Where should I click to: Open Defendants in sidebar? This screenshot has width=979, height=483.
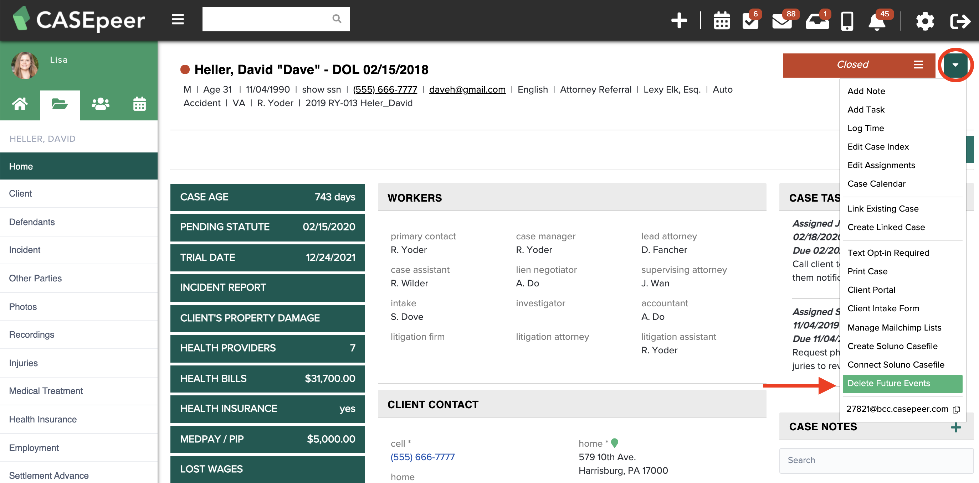[x=79, y=222]
